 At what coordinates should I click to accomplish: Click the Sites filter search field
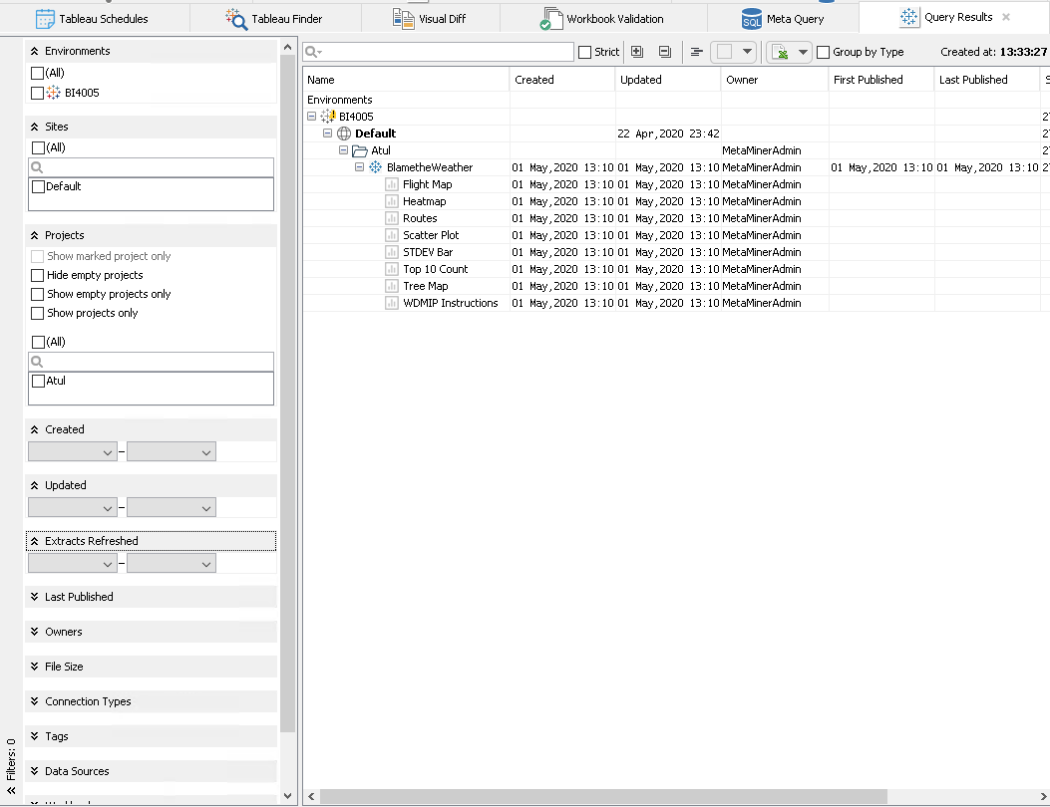point(151,167)
